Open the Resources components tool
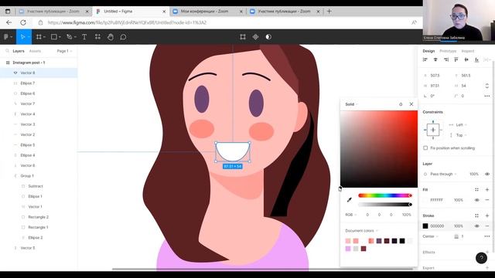Screen dimensions: 495x278 pos(97,37)
